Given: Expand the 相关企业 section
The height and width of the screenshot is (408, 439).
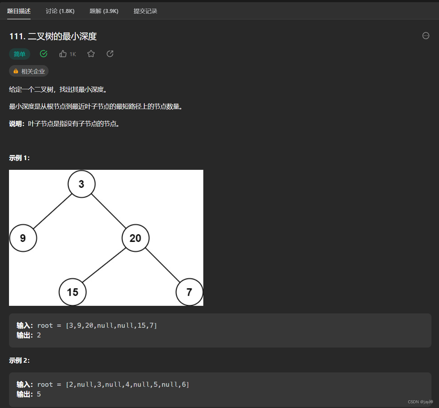Looking at the screenshot, I should click(29, 71).
